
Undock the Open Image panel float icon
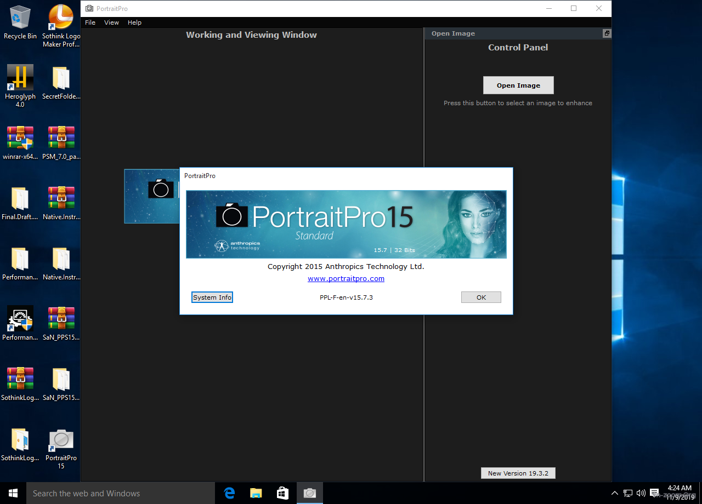tap(607, 33)
